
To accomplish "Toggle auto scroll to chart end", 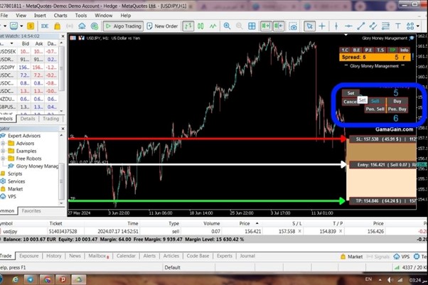I will tap(266, 26).
